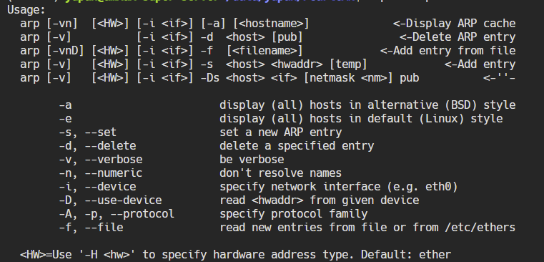Click the '-D, --use-device' option

point(110,200)
